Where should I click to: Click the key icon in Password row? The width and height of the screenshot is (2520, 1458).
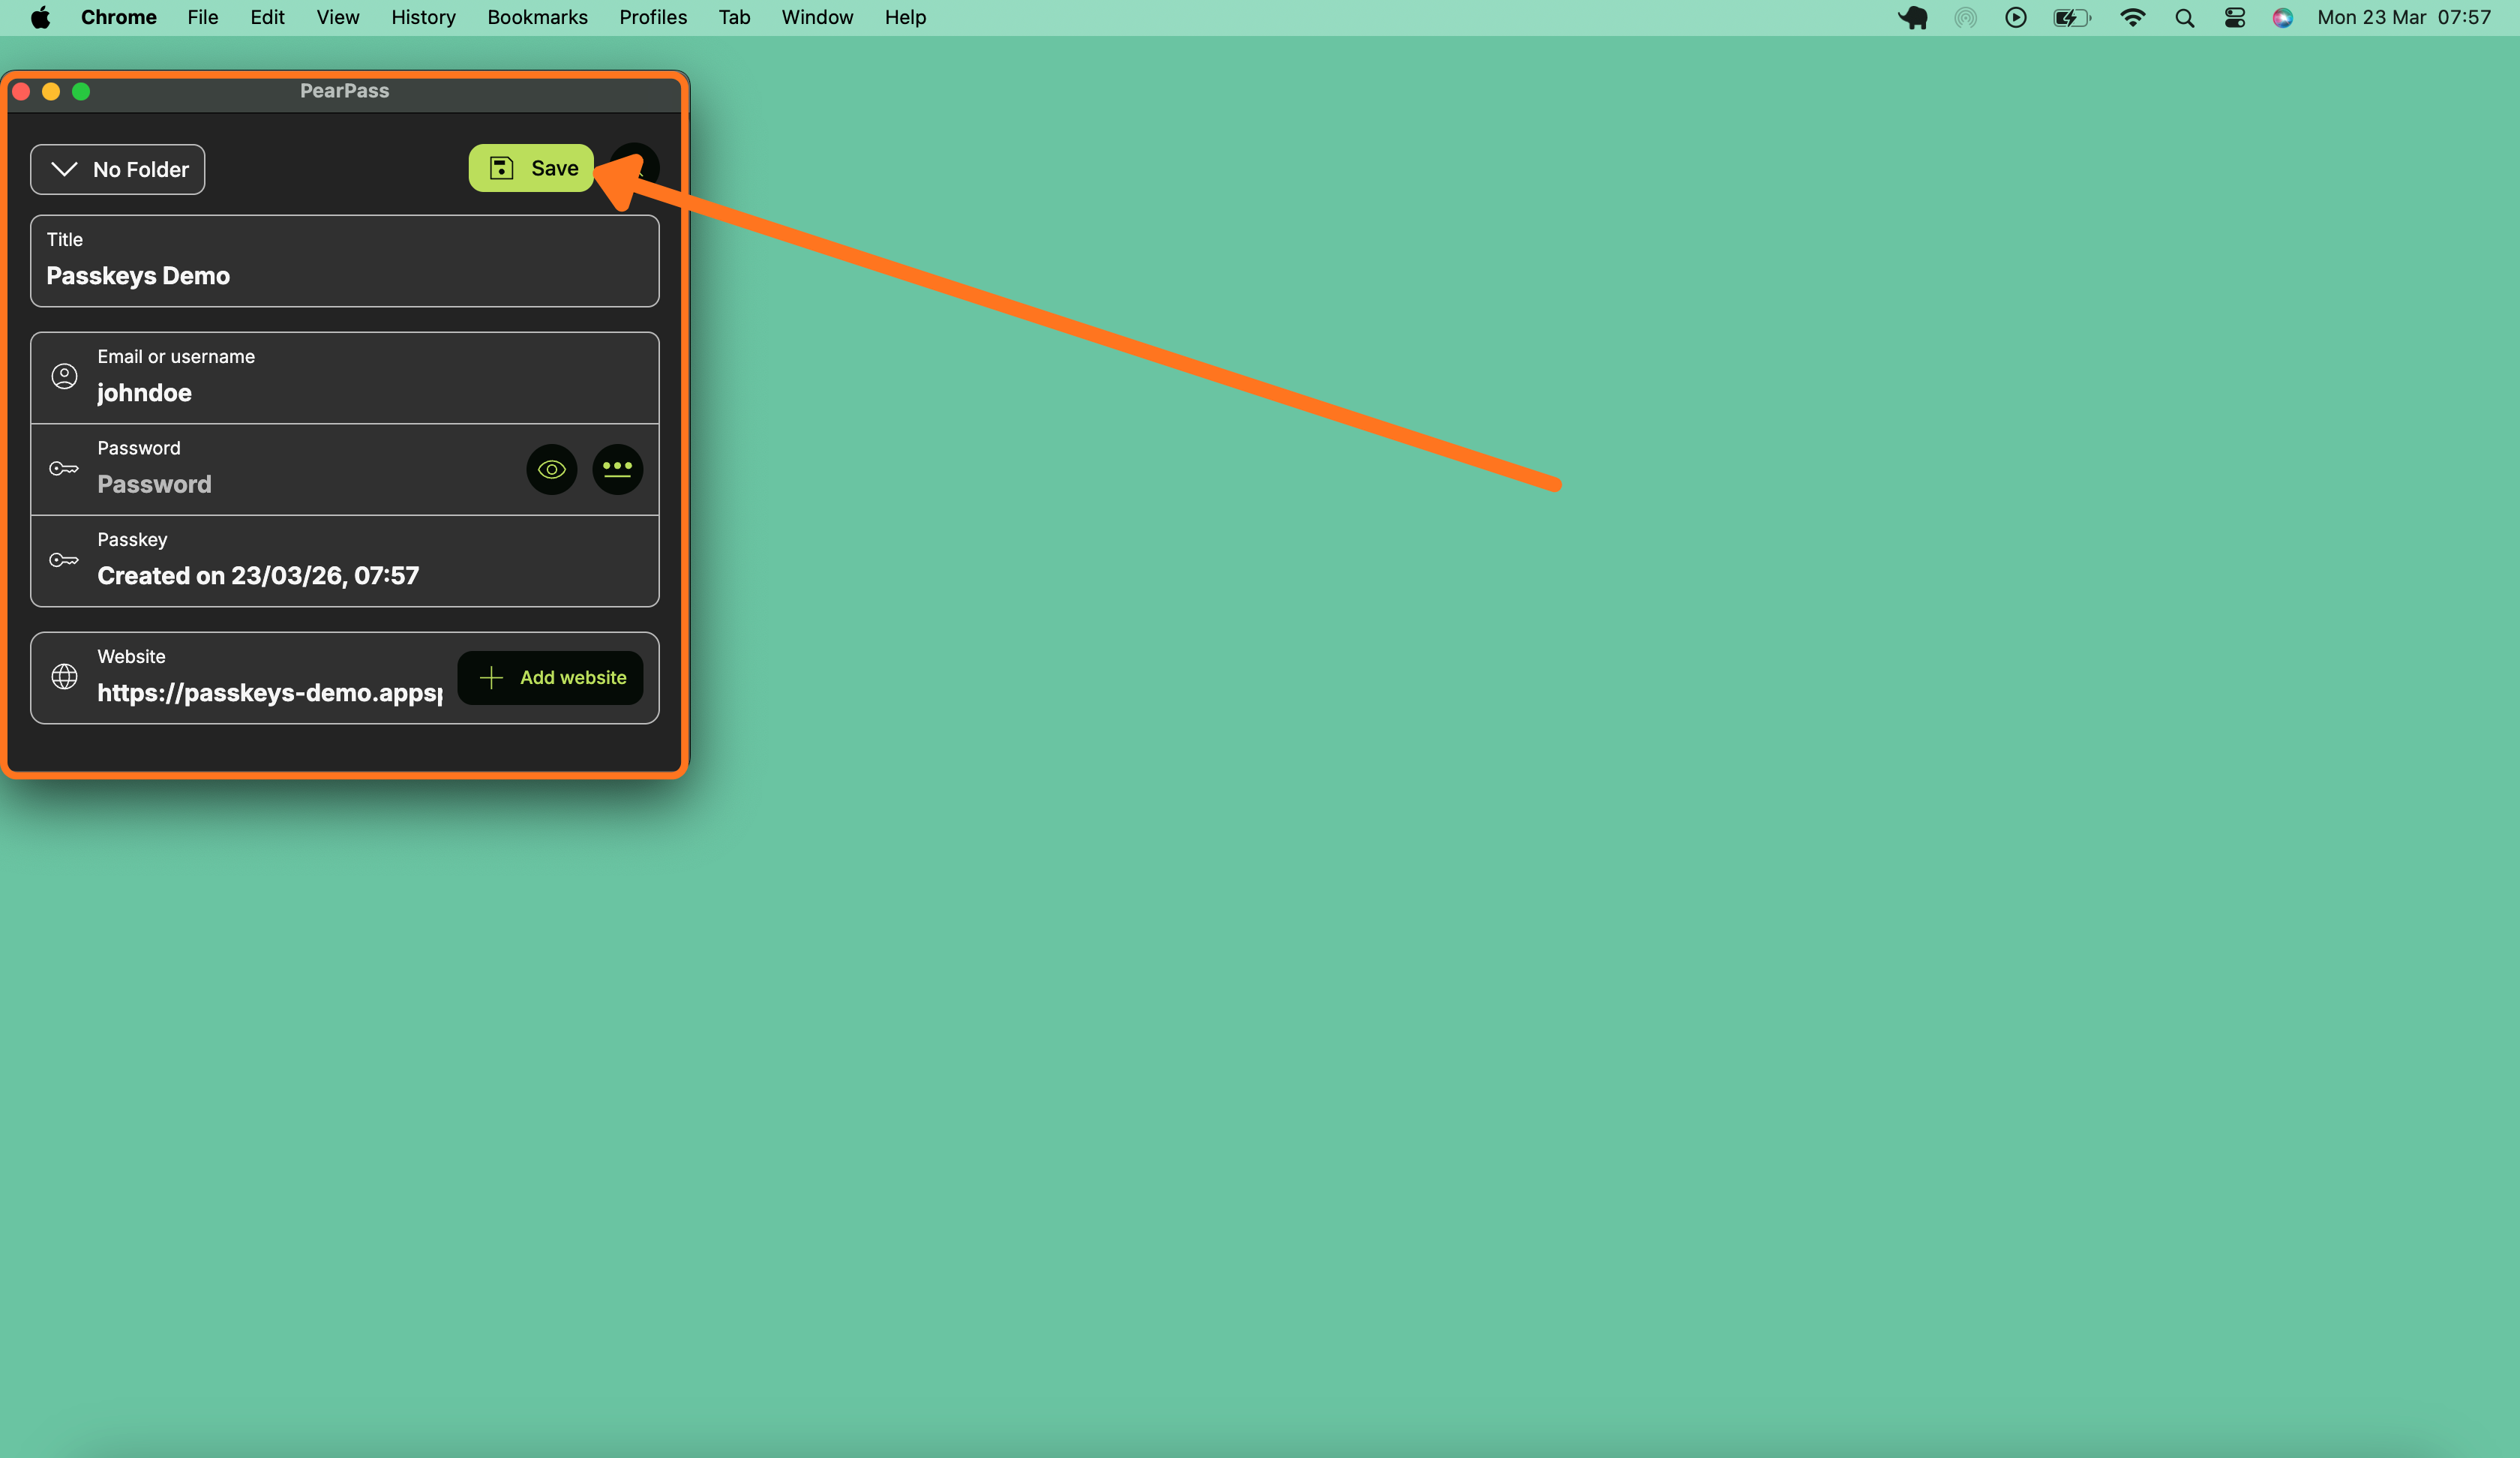click(x=64, y=469)
